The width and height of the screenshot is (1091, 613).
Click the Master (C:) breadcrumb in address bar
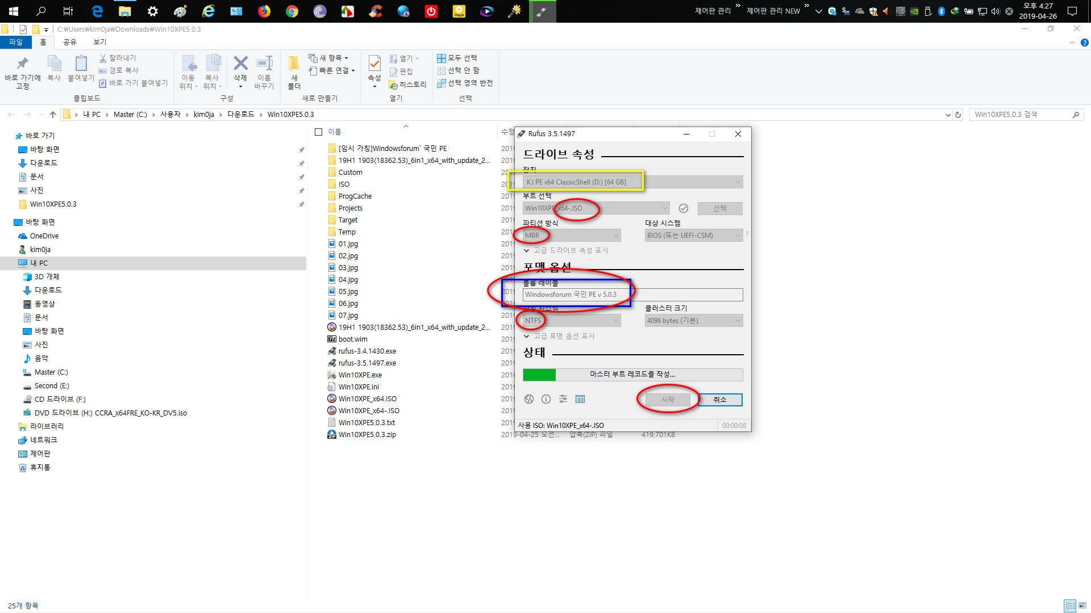click(x=130, y=114)
